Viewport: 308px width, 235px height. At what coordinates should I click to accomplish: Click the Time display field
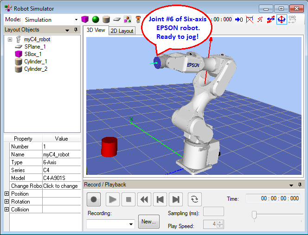(273, 198)
